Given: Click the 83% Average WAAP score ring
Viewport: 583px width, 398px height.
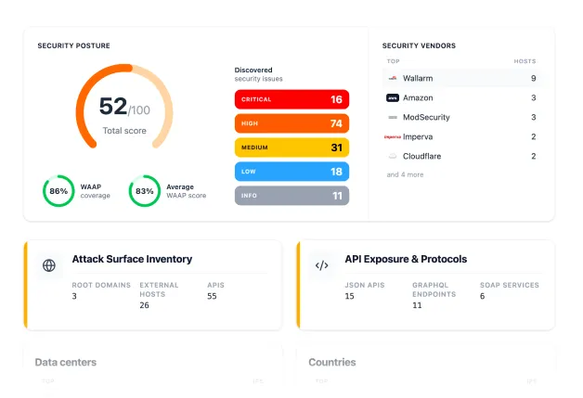Looking at the screenshot, I should point(145,191).
